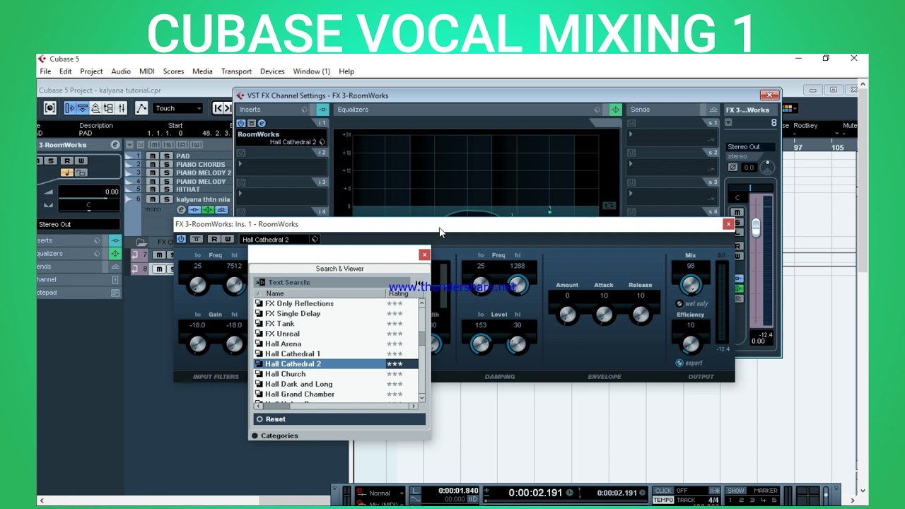Click insert slot 1 bypass icon
This screenshot has height=509, width=905.
[251, 123]
